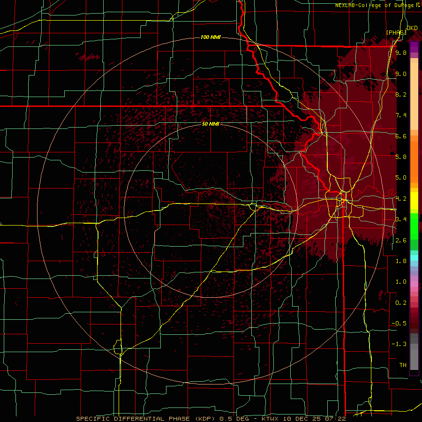422x422 pixels.
Task: Click the 0.2 value on the color scale
Action: (x=401, y=303)
